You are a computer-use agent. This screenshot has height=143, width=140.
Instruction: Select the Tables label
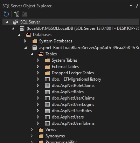point(51,54)
